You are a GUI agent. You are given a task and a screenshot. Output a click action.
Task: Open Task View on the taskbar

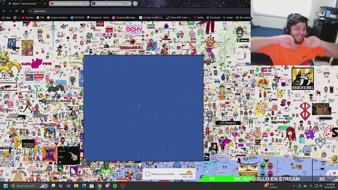click(x=53, y=186)
